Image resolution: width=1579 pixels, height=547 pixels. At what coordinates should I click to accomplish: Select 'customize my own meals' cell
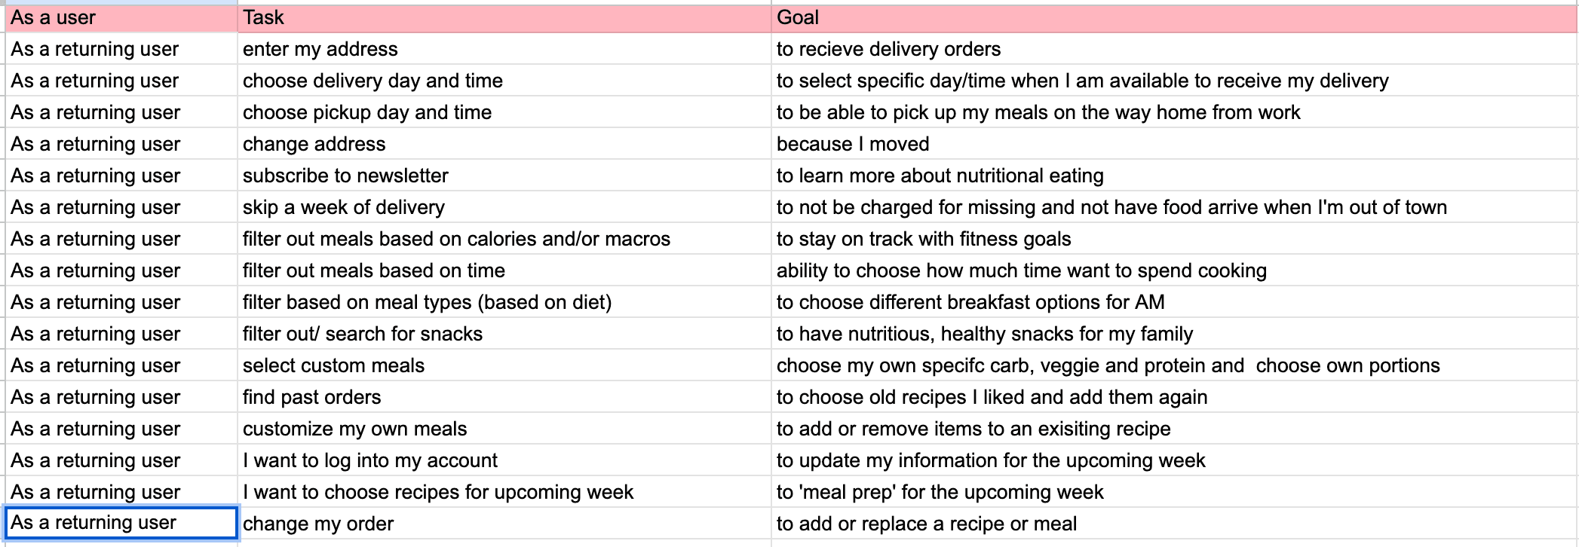[504, 429]
